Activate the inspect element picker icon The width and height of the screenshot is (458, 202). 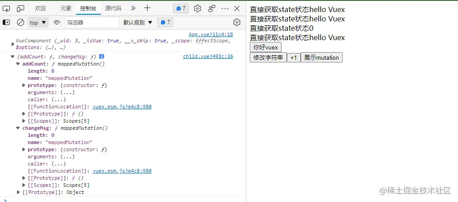[6, 9]
